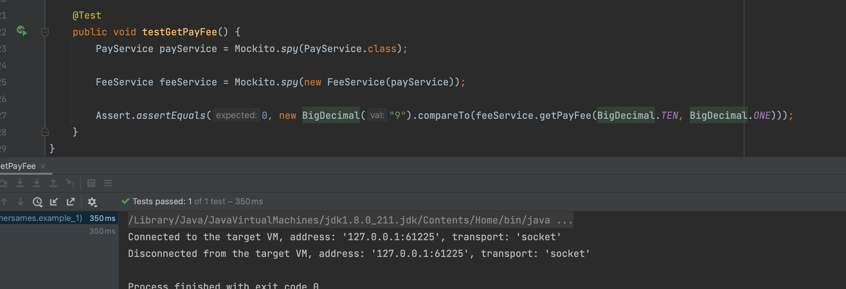Image resolution: width=846 pixels, height=289 pixels.
Task: Click the Step Out debugger icon
Action: 53,183
